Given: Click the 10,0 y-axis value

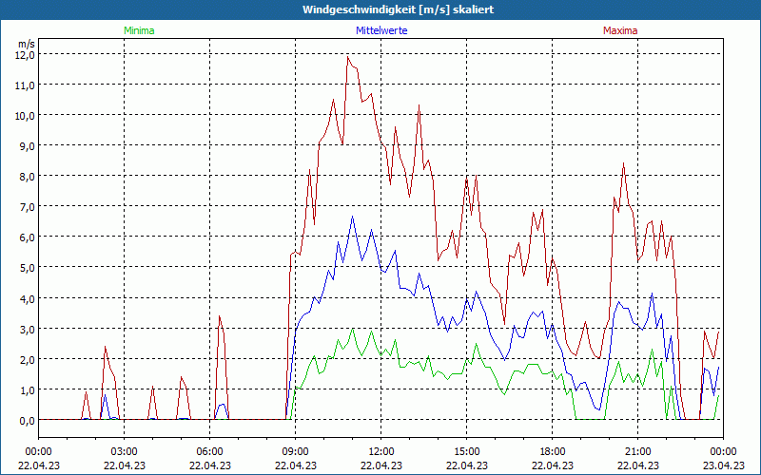Looking at the screenshot, I should [27, 116].
